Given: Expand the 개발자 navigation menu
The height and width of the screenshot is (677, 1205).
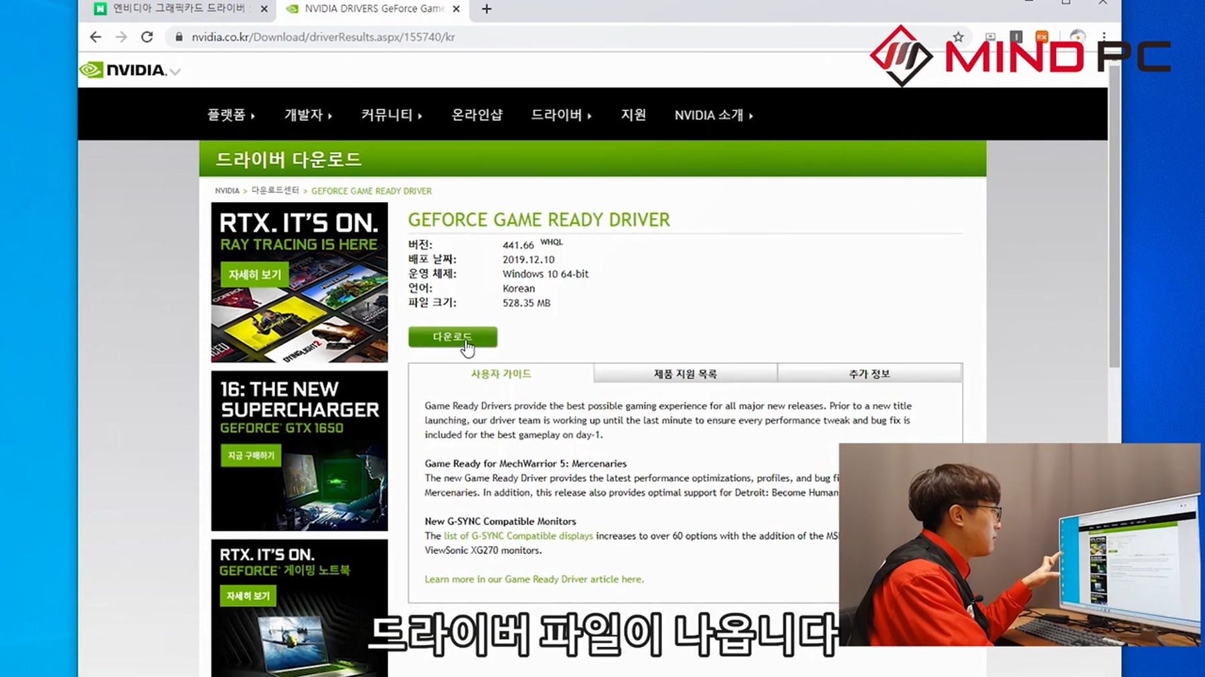Looking at the screenshot, I should click(x=308, y=115).
